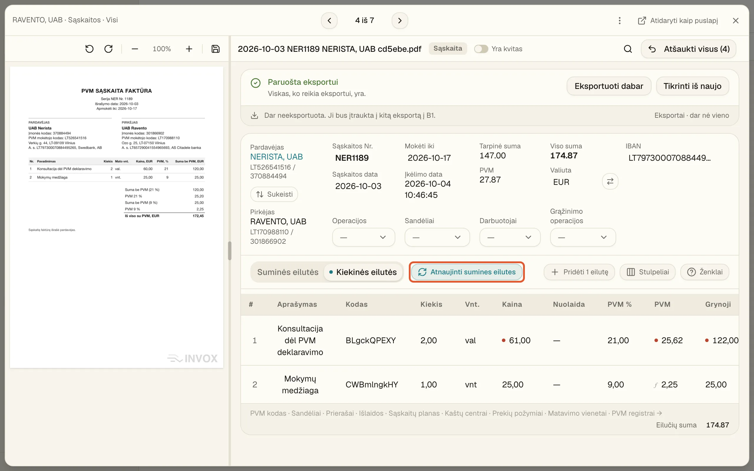
Task: Toggle the Yra kvitas switch
Action: (481, 49)
